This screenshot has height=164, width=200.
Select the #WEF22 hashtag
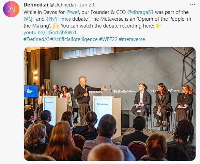[108, 39]
